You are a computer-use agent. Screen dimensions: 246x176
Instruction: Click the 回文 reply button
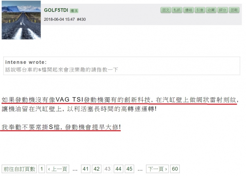(166, 10)
